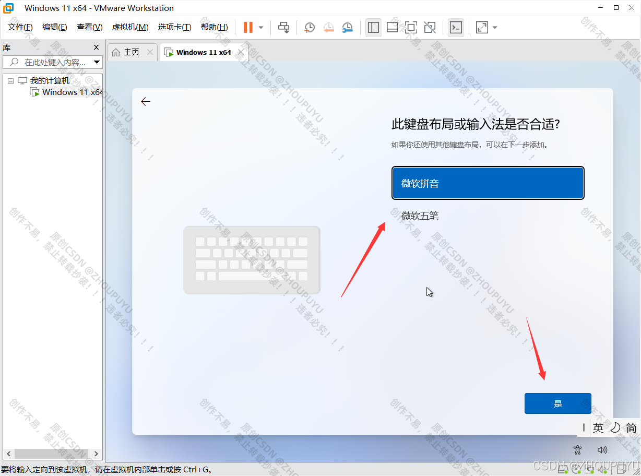641x476 pixels.
Task: Open the 选项卡(T) menu
Action: [174, 27]
